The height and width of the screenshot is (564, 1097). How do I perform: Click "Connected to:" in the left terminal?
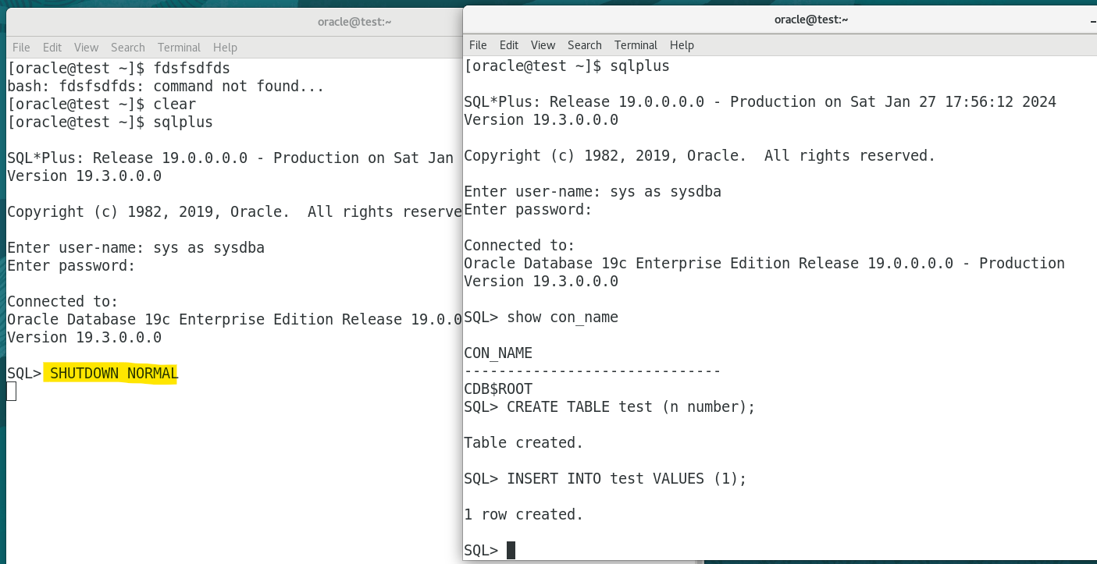tap(62, 302)
